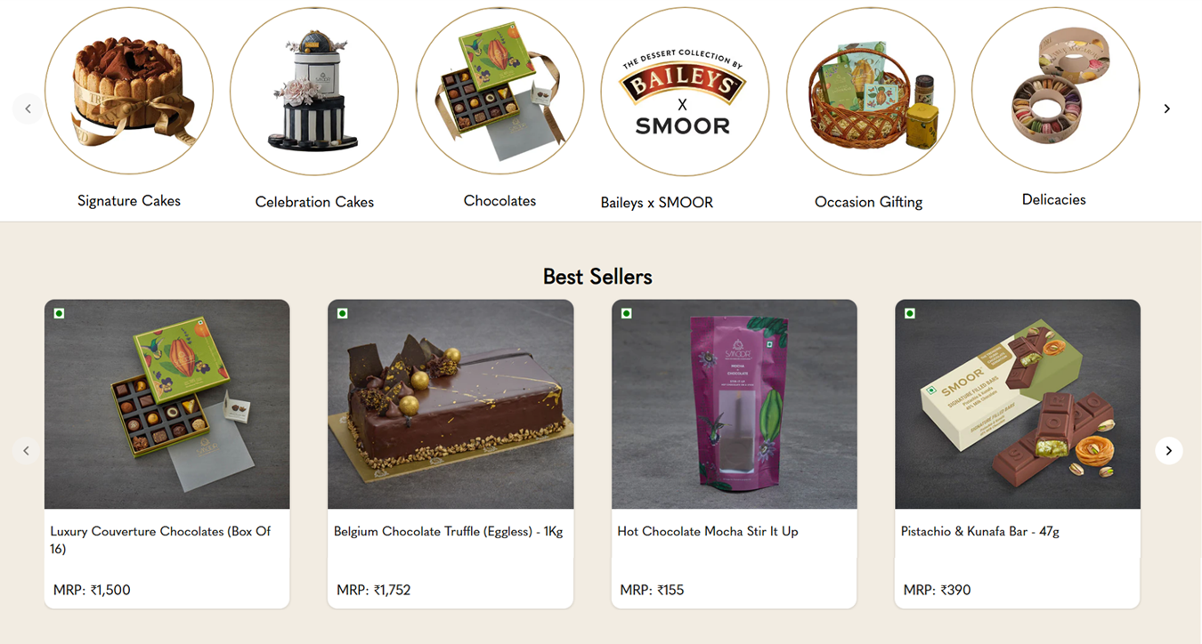Click the Occasion Gifting text label
This screenshot has width=1202, height=644.
pyautogui.click(x=868, y=202)
